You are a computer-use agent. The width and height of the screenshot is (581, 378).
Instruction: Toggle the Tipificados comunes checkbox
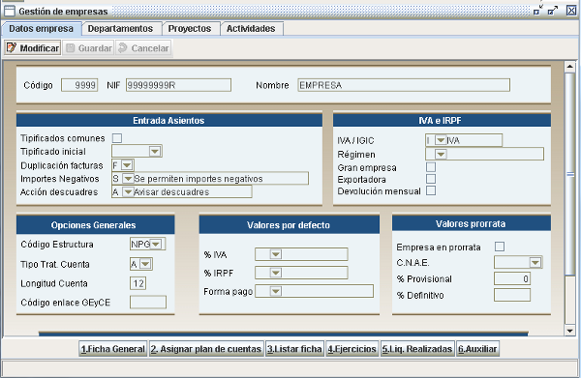coord(117,138)
